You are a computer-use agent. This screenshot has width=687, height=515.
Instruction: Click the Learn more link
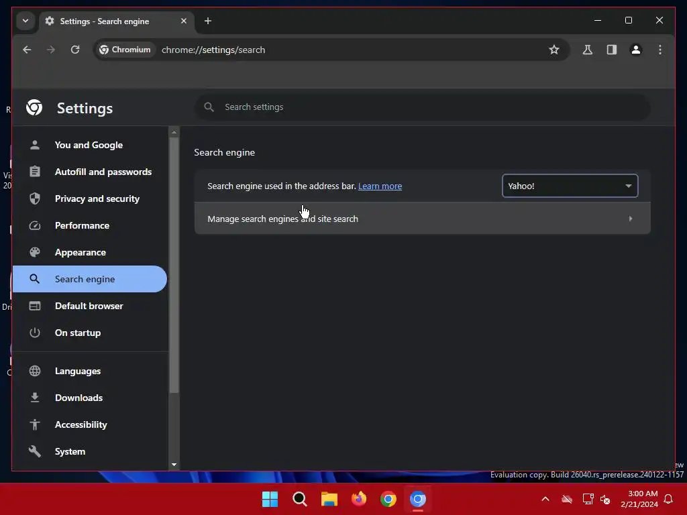coord(380,186)
